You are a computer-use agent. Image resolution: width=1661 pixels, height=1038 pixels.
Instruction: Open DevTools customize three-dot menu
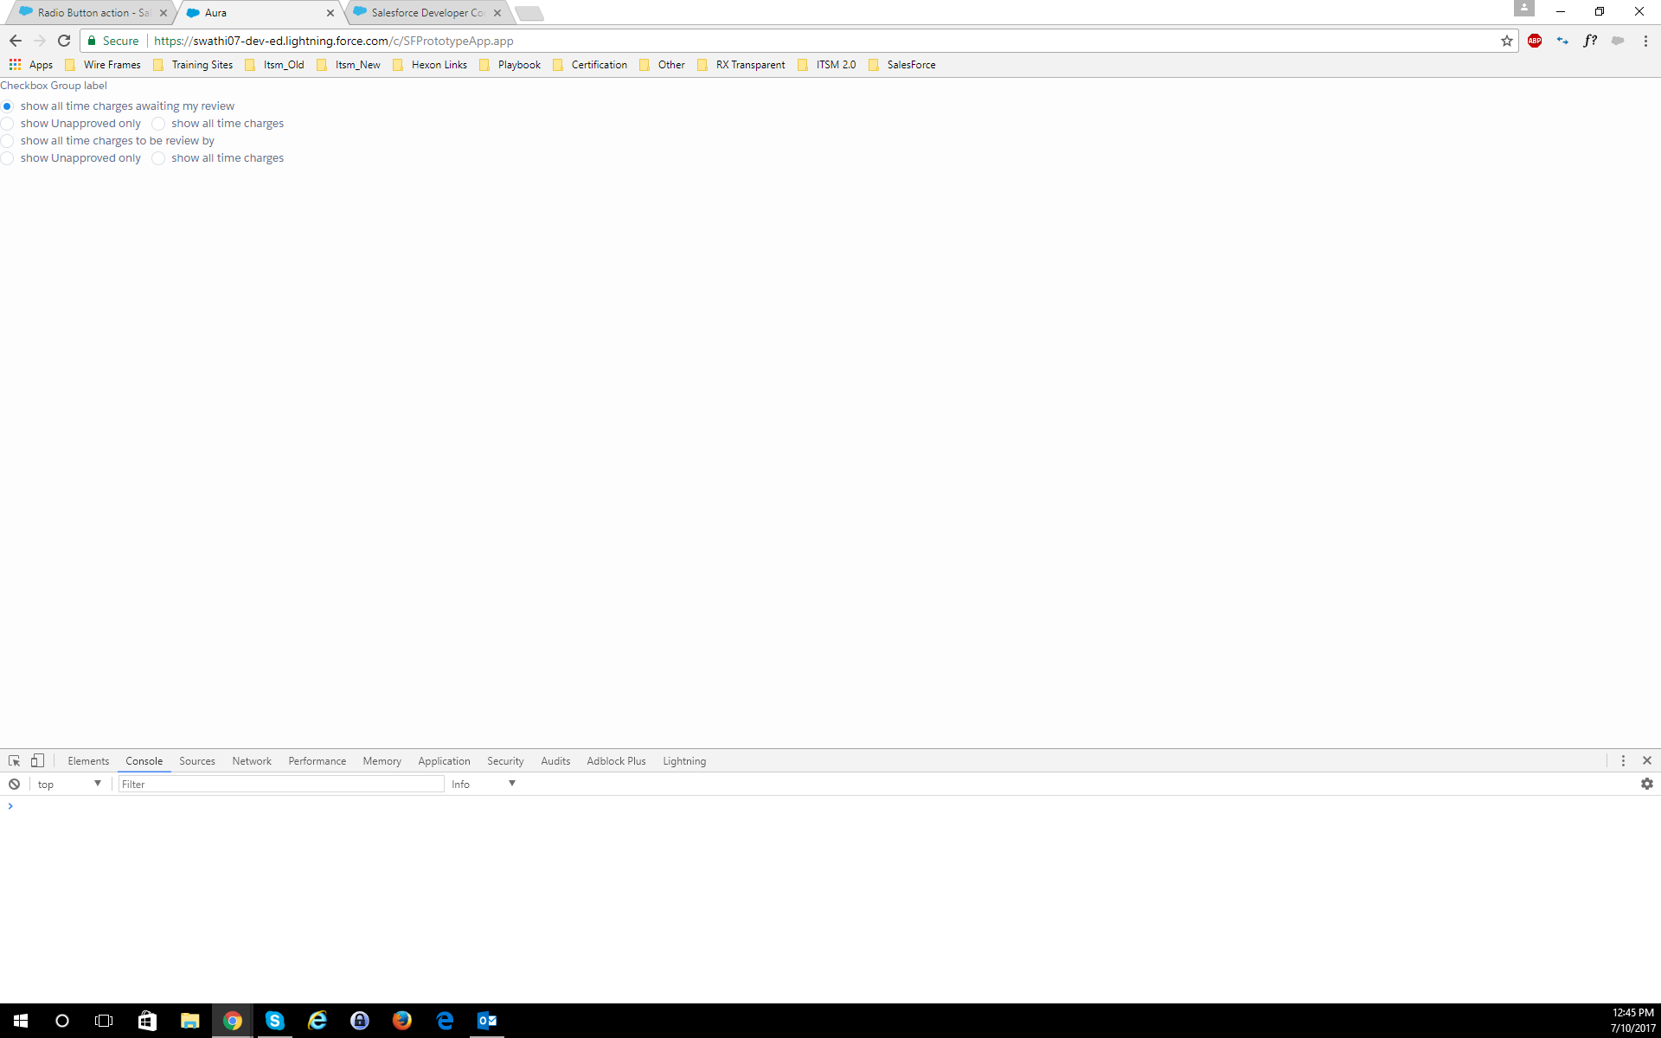coord(1623,760)
